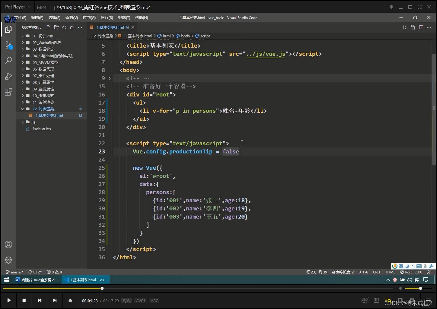Open the 终端(T) menu

click(x=124, y=18)
